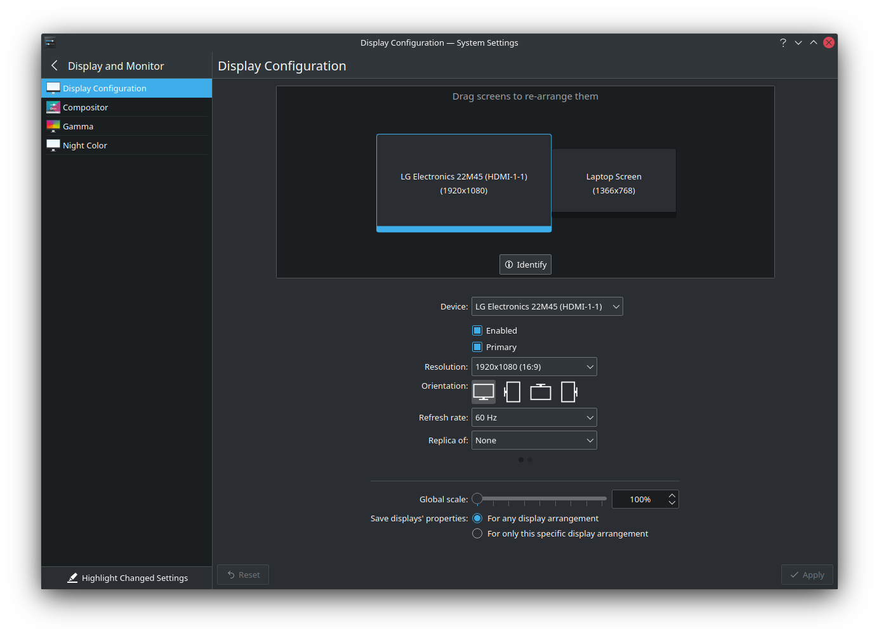Open Night Color settings page
This screenshot has height=638, width=879.
[x=85, y=145]
